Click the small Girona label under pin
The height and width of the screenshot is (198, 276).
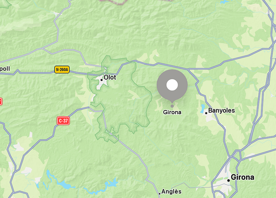pos(172,112)
